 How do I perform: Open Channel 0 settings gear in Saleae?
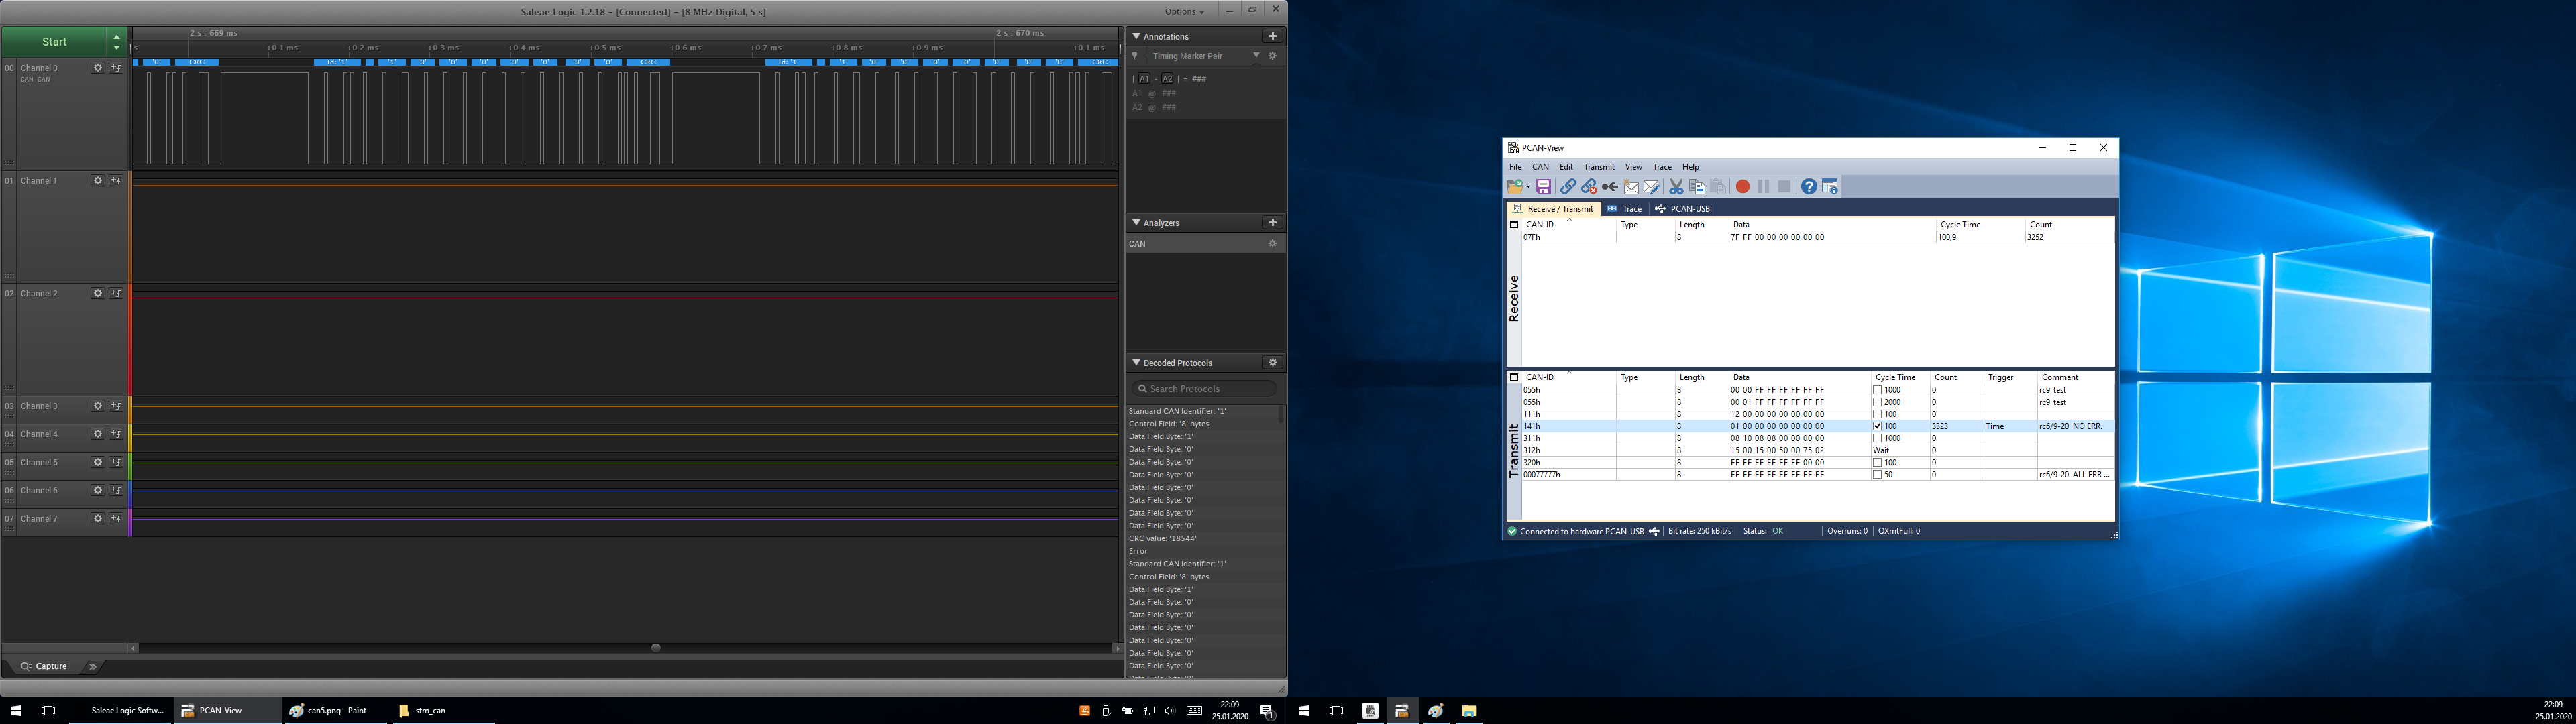[x=97, y=68]
